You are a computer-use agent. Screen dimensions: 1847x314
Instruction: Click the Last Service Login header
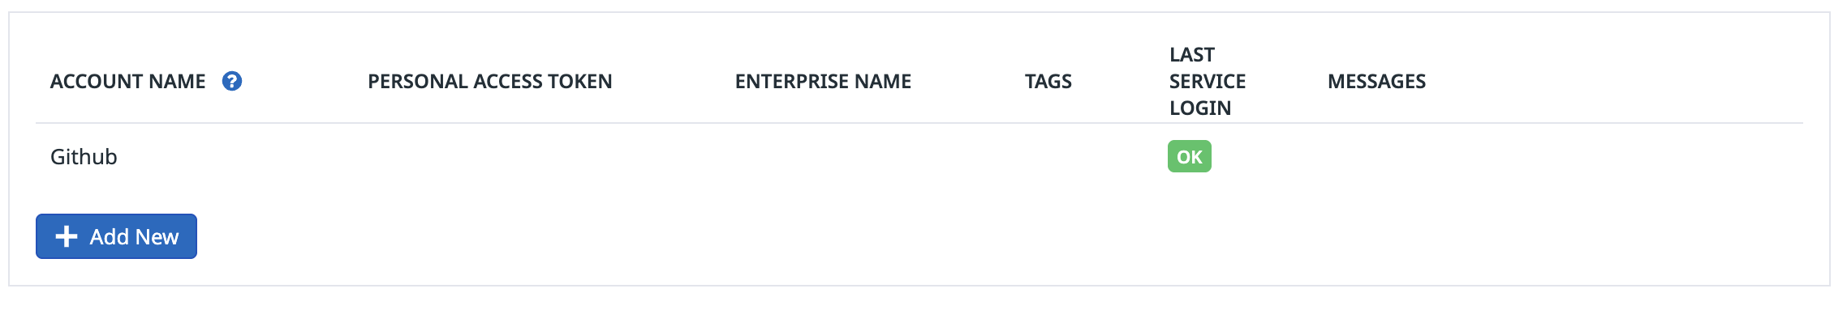click(1208, 81)
